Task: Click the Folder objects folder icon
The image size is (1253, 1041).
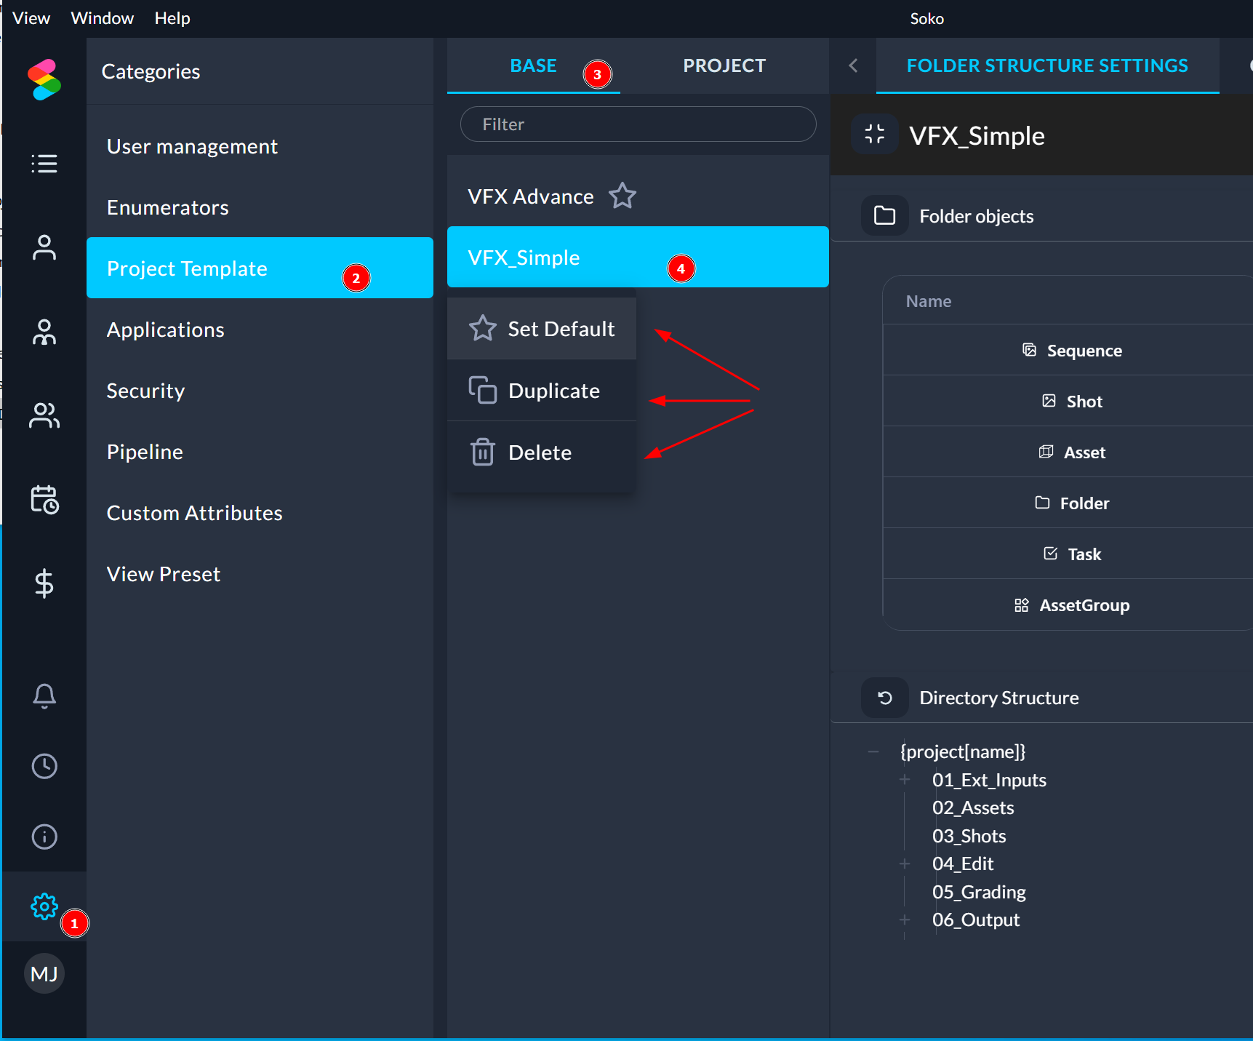Action: (x=885, y=215)
